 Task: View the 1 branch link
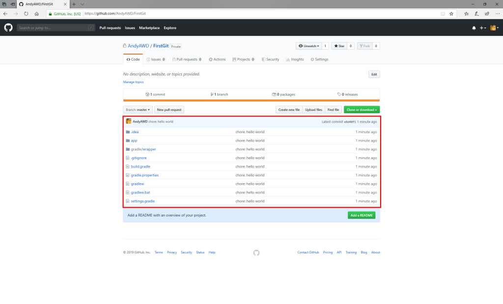[x=220, y=94]
